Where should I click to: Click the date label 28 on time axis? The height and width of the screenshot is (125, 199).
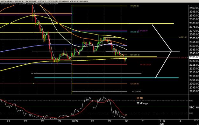pos(93,121)
